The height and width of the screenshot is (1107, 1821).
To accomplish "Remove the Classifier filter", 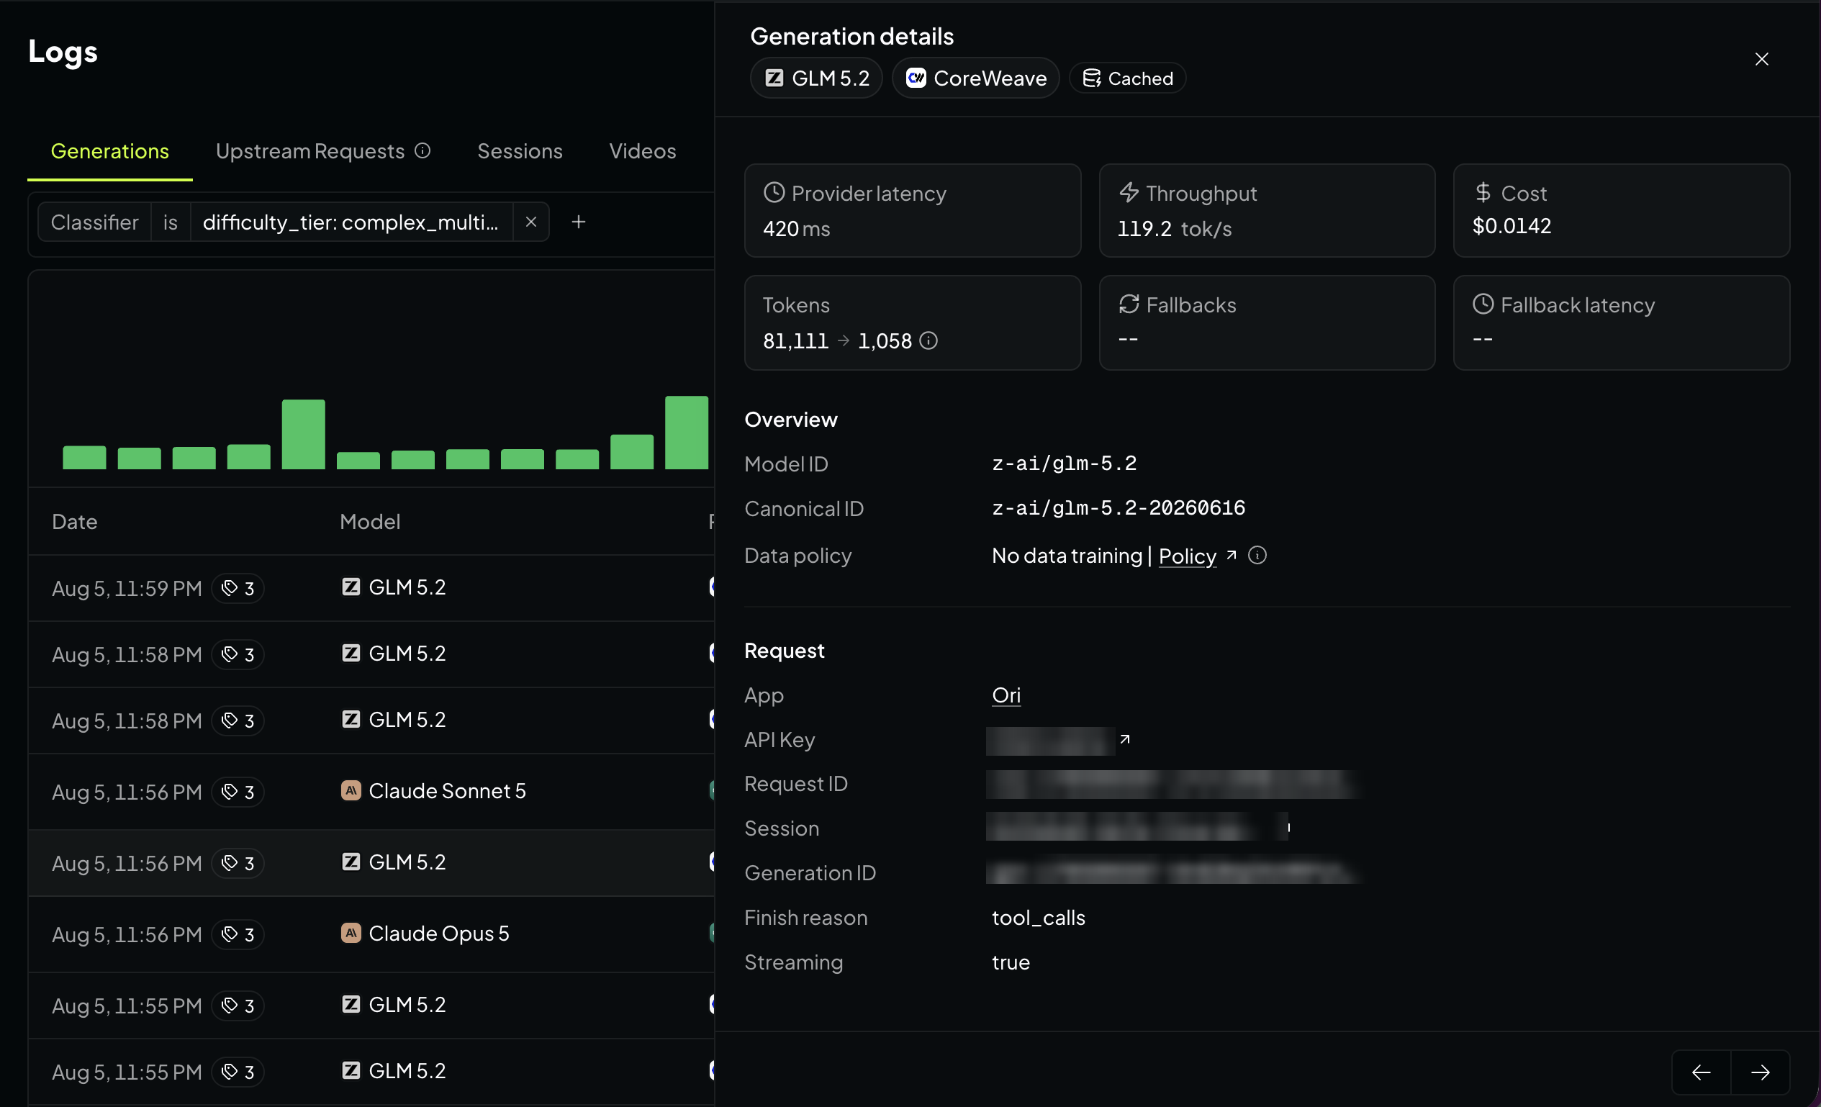I will click(x=530, y=222).
